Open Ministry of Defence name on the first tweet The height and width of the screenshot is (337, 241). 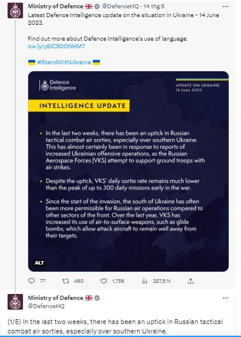pos(55,6)
